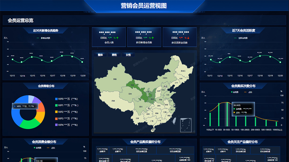Select the purple VIP4 donut slice
This screenshot has width=289, height=162.
click(x=36, y=100)
